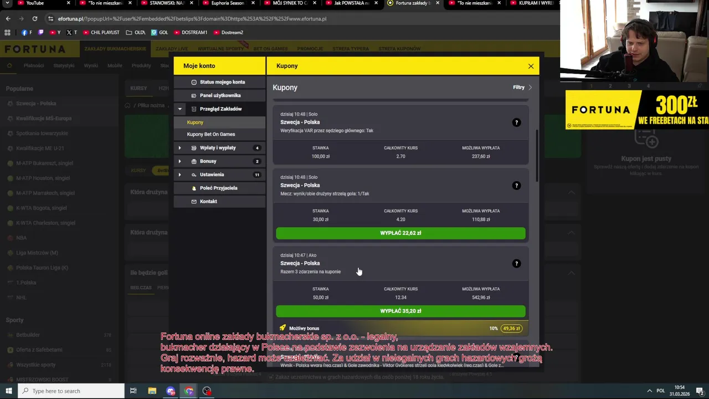This screenshot has width=709, height=399.
Task: Open Status mojego konta
Action: (219, 82)
